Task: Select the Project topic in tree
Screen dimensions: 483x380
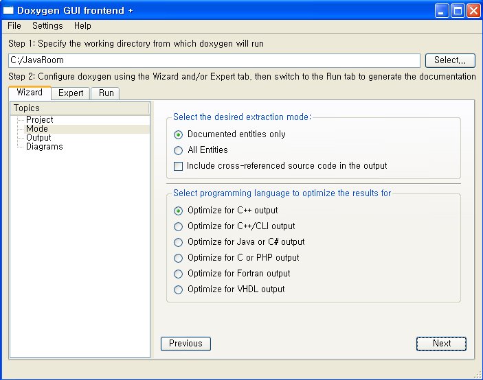Action: click(x=39, y=119)
